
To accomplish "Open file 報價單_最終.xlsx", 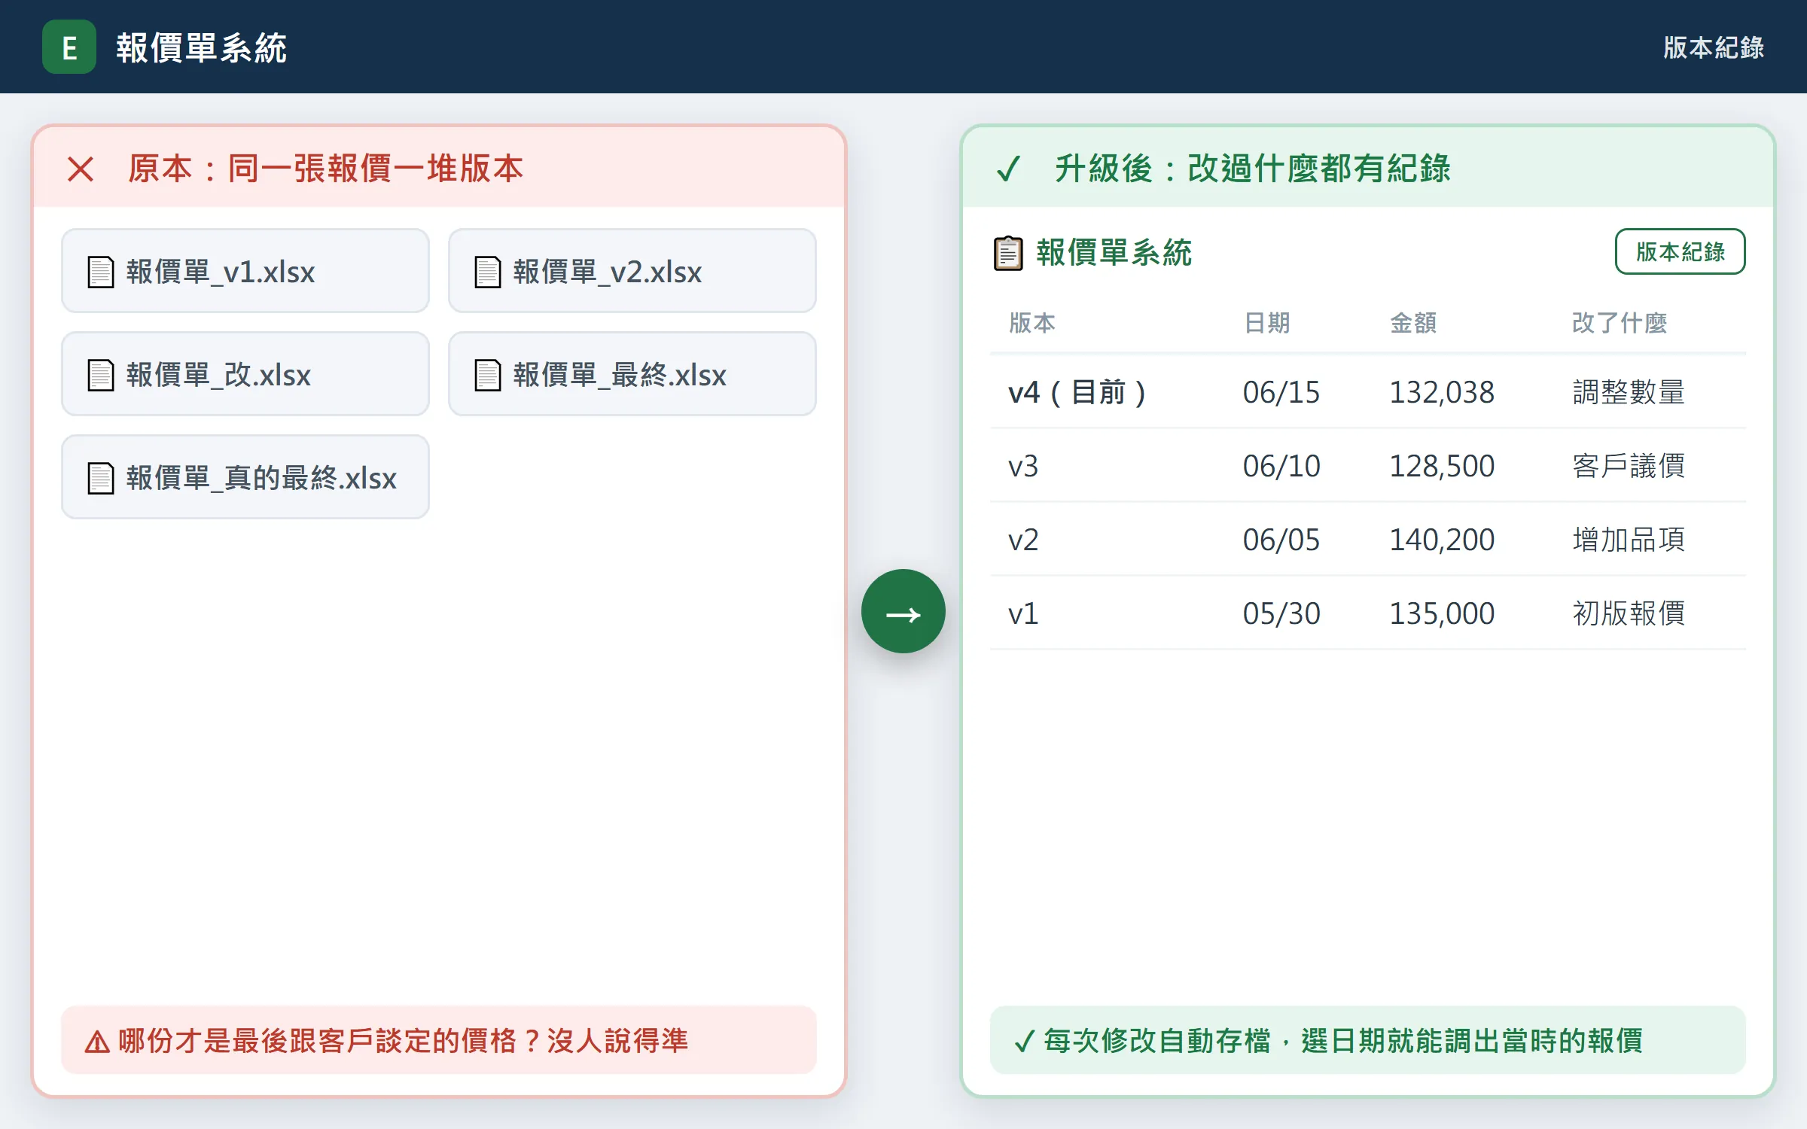I will 632,374.
